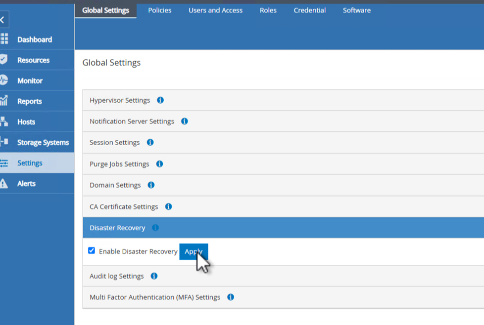Screen dimensions: 484x325
Task: Click the Alerts warning triangle icon
Action: [x=4, y=184]
